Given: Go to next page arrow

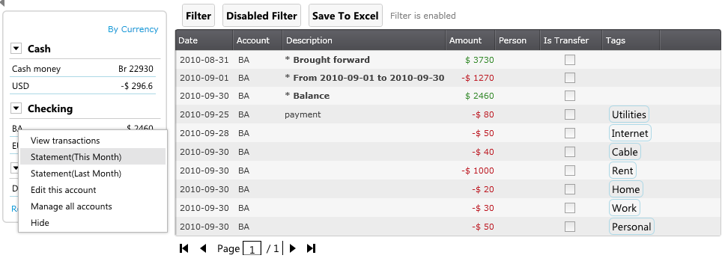Looking at the screenshot, I should [x=292, y=248].
